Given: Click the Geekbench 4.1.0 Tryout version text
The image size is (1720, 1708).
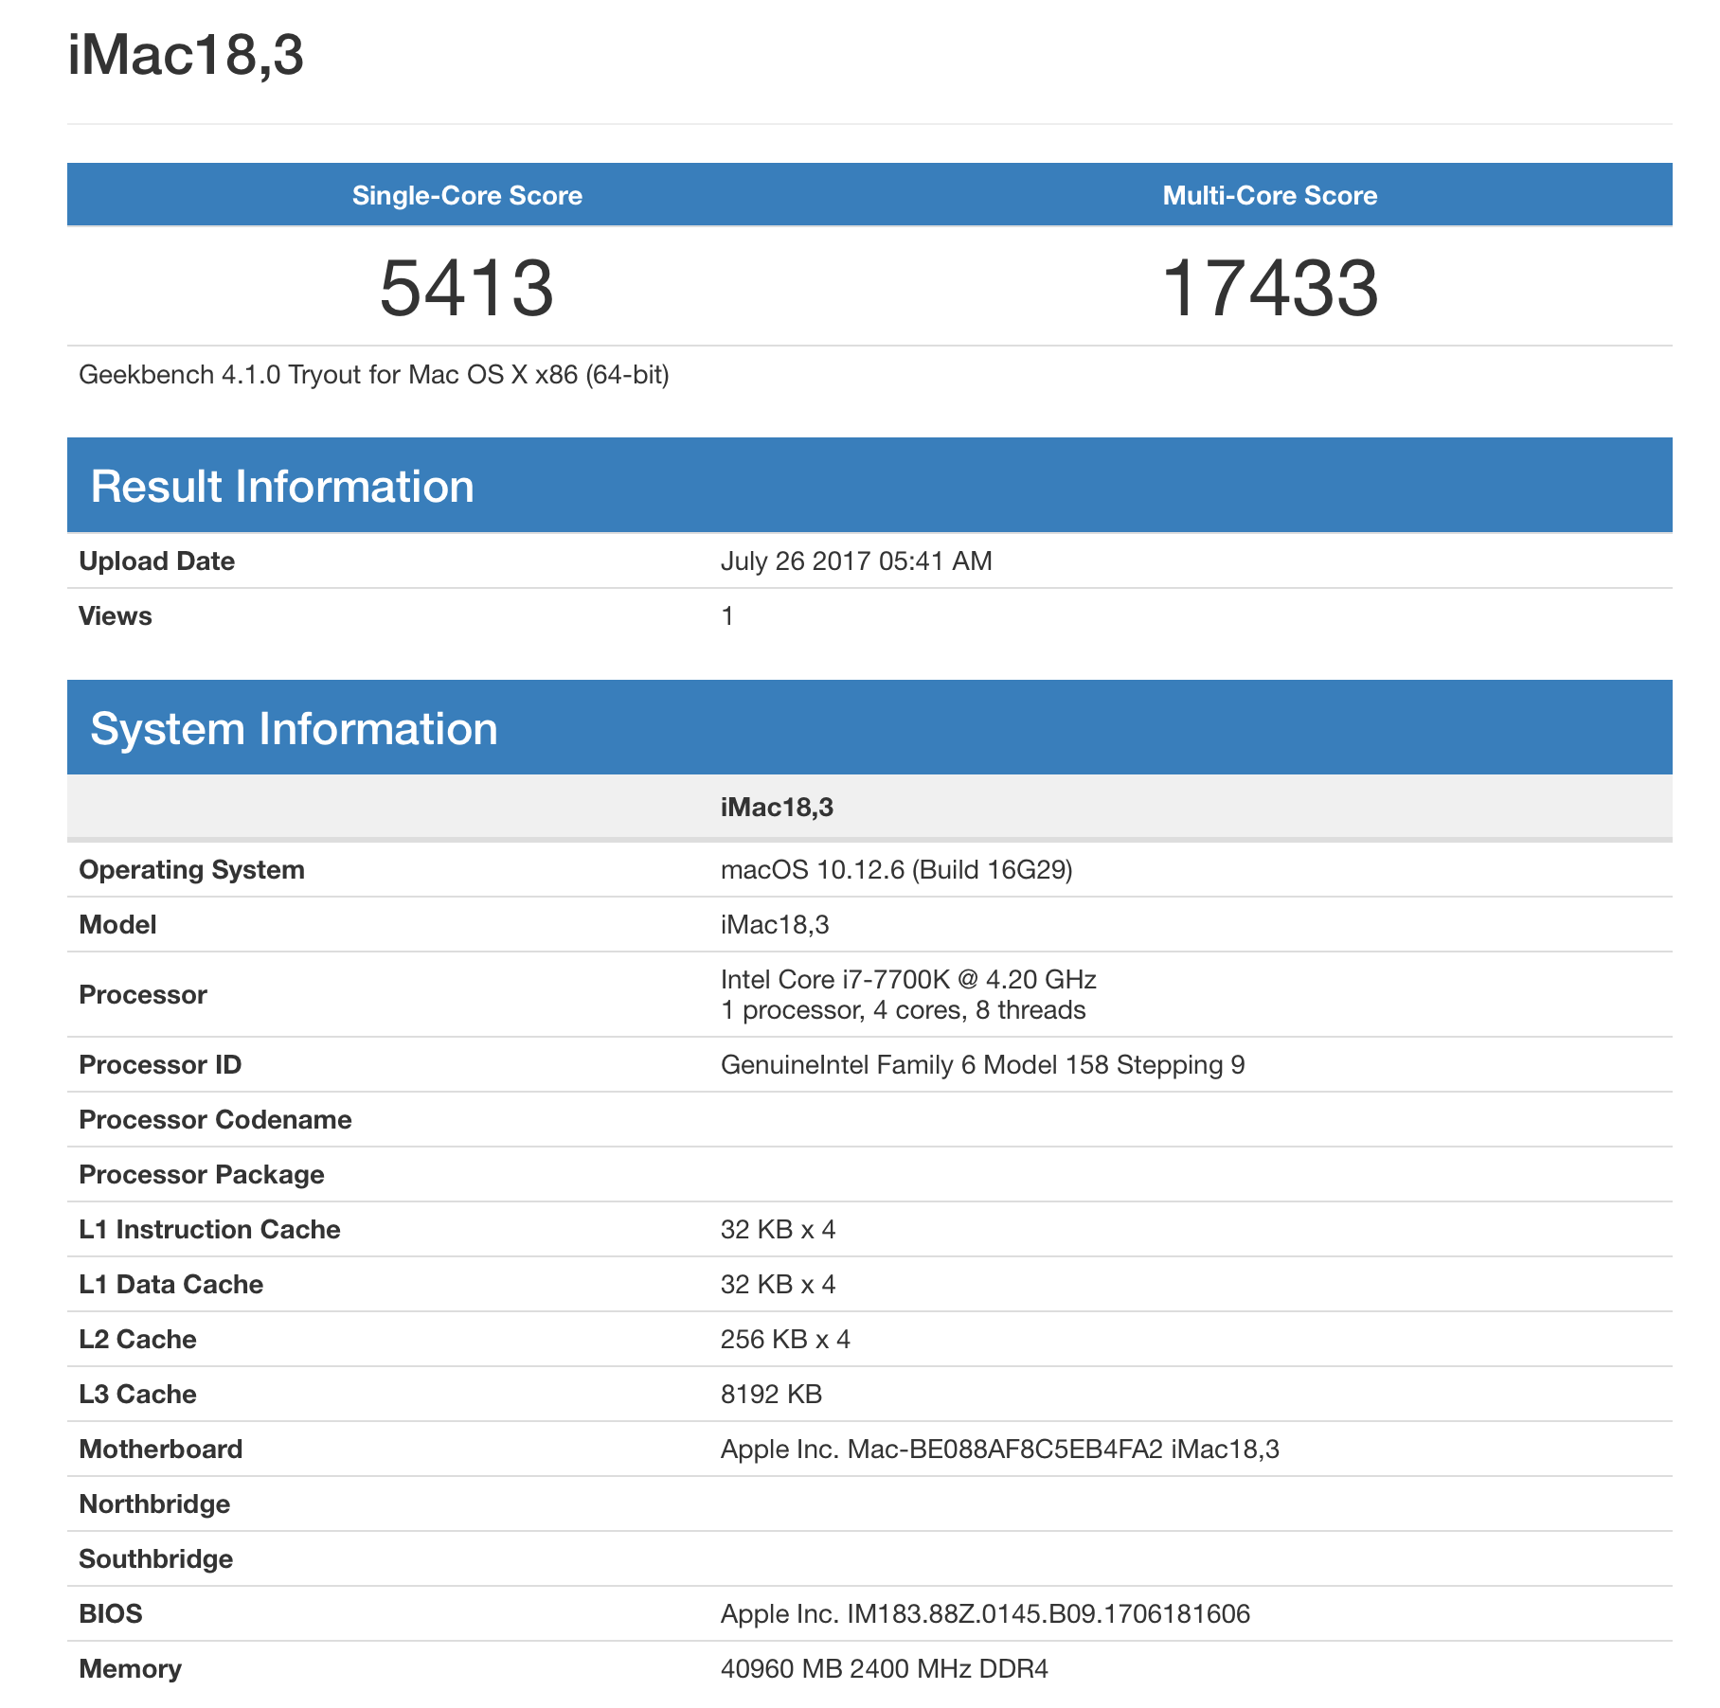Looking at the screenshot, I should pos(374,375).
